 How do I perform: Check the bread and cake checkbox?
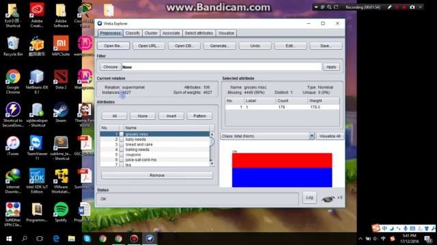coord(122,144)
